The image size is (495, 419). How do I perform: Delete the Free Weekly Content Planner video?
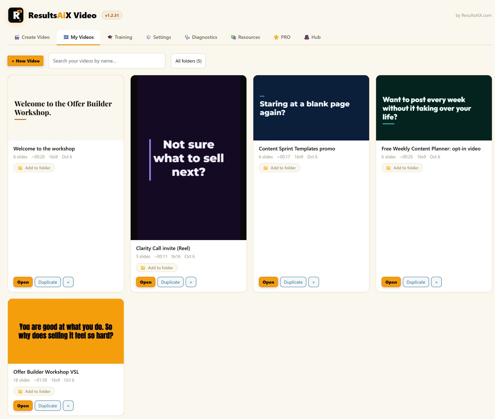click(436, 282)
